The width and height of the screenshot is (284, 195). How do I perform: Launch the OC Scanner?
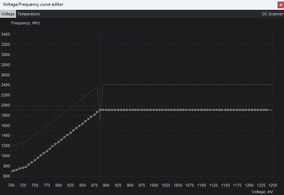(272, 14)
